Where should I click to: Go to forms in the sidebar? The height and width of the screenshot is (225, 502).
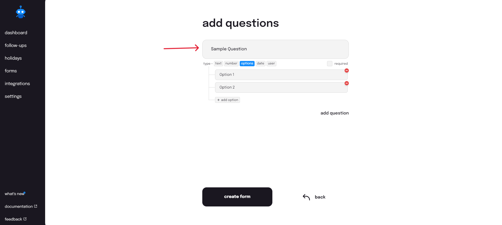click(11, 71)
